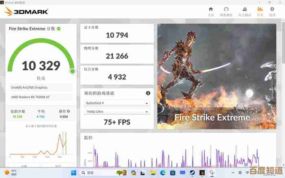Click the average score value 4 192
The image size is (285, 178).
[41, 117]
